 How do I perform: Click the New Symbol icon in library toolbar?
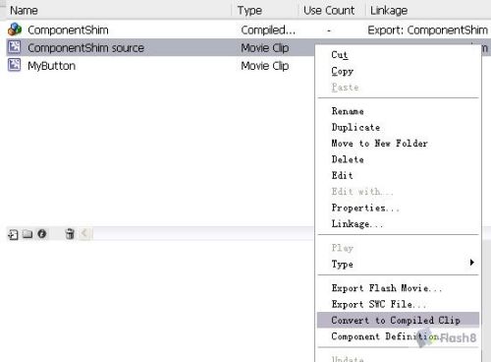click(x=13, y=234)
